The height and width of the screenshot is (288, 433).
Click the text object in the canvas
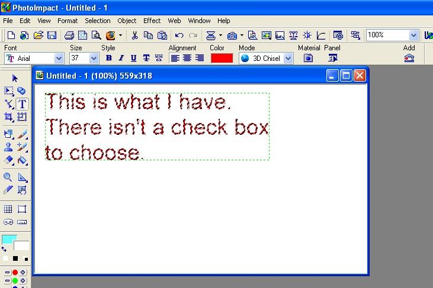click(x=157, y=127)
